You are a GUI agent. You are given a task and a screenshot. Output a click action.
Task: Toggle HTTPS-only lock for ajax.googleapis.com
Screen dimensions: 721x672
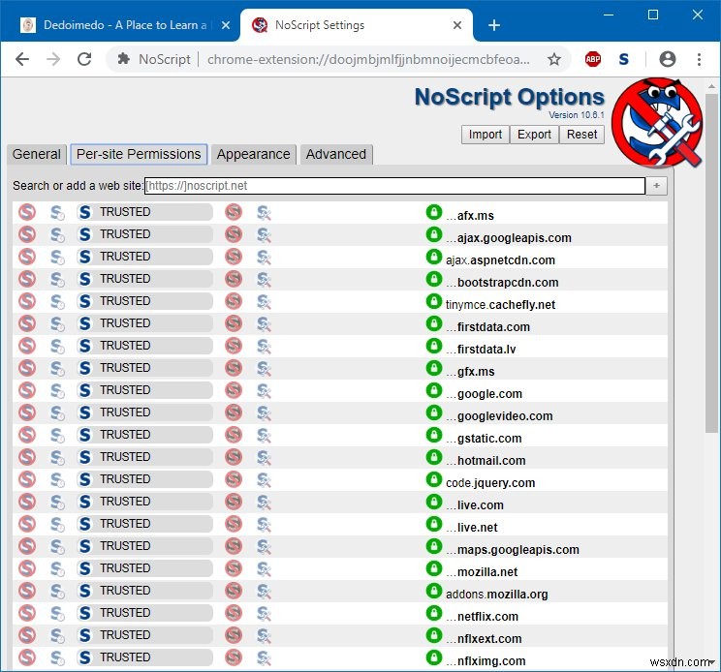pyautogui.click(x=433, y=234)
